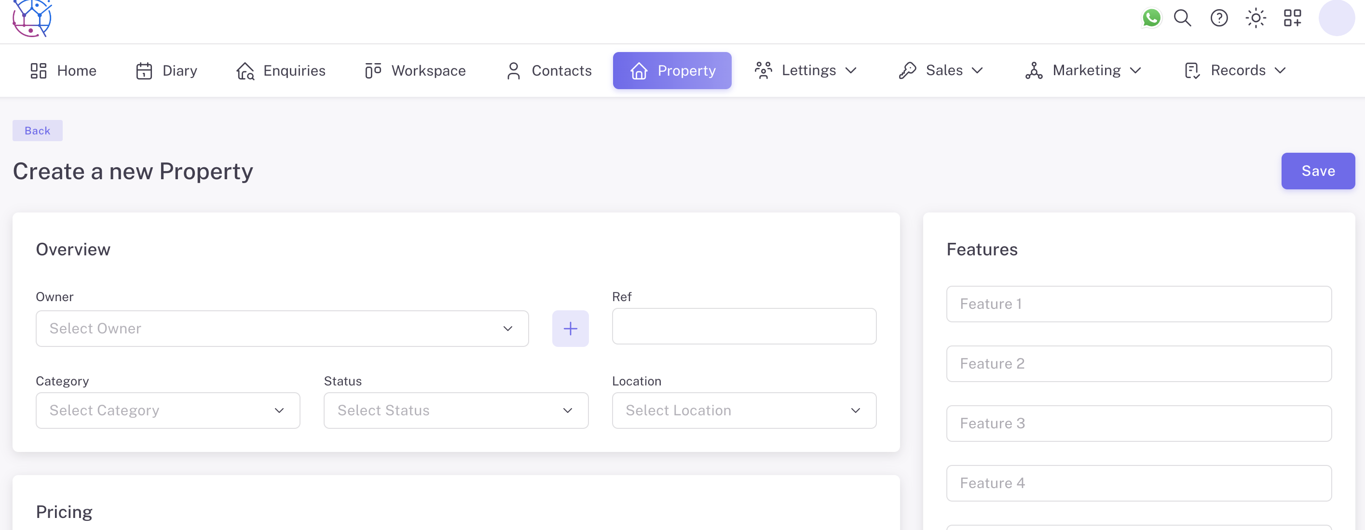Open the Select Location dropdown
Screen dimensions: 1365x530
[x=744, y=411]
